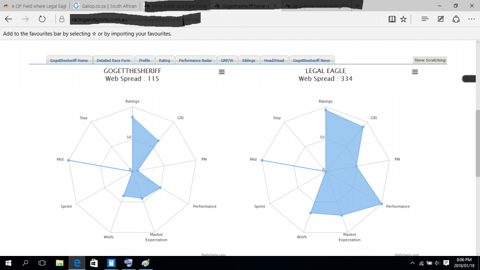Click the Highcharts.com link under left chart

215,255
